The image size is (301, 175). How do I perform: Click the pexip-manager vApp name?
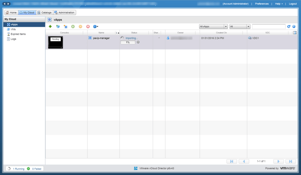pyautogui.click(x=102, y=38)
